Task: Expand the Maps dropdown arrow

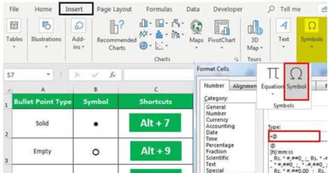Action: pyautogui.click(x=196, y=48)
